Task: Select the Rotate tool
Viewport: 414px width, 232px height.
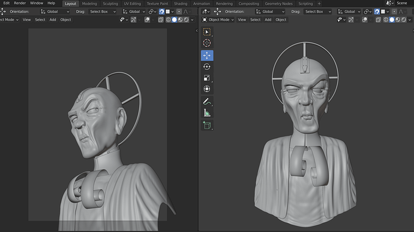Action: [207, 66]
